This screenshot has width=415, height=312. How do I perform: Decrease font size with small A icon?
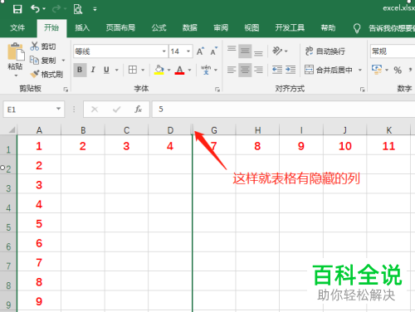[x=214, y=51]
